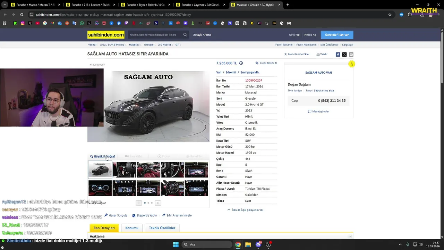
Task: Collapse the Açıklama section
Action: (x=350, y=236)
